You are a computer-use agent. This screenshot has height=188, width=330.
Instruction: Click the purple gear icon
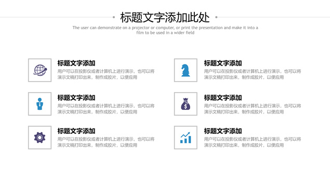(39, 137)
